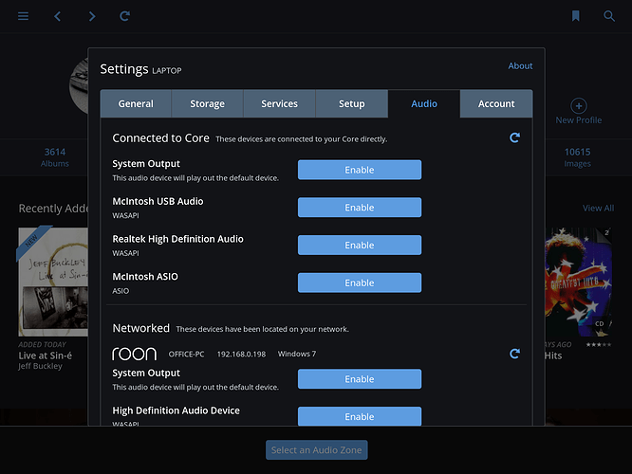Go back with the left arrow

pos(57,16)
